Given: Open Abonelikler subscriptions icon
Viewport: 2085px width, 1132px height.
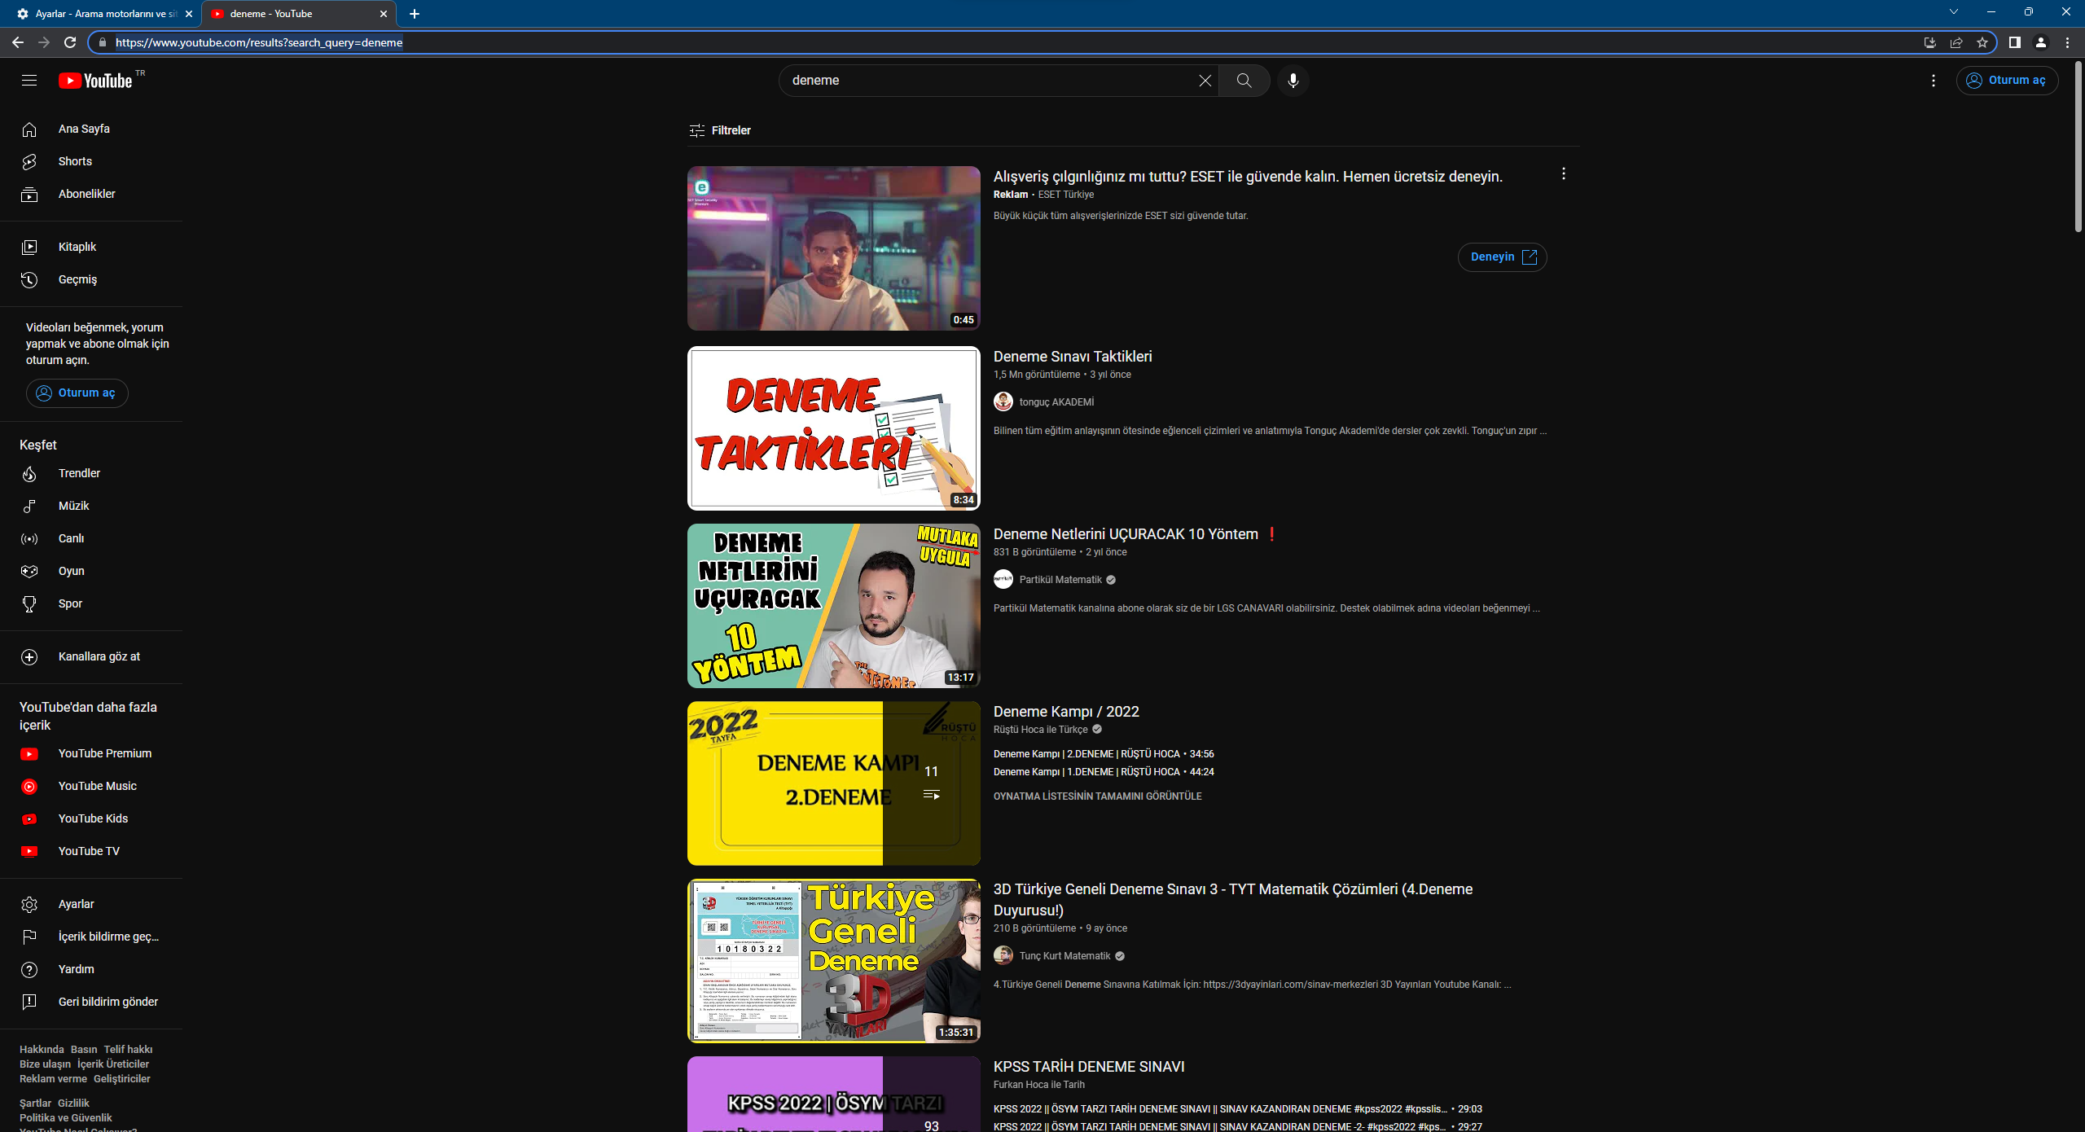Looking at the screenshot, I should tap(29, 195).
